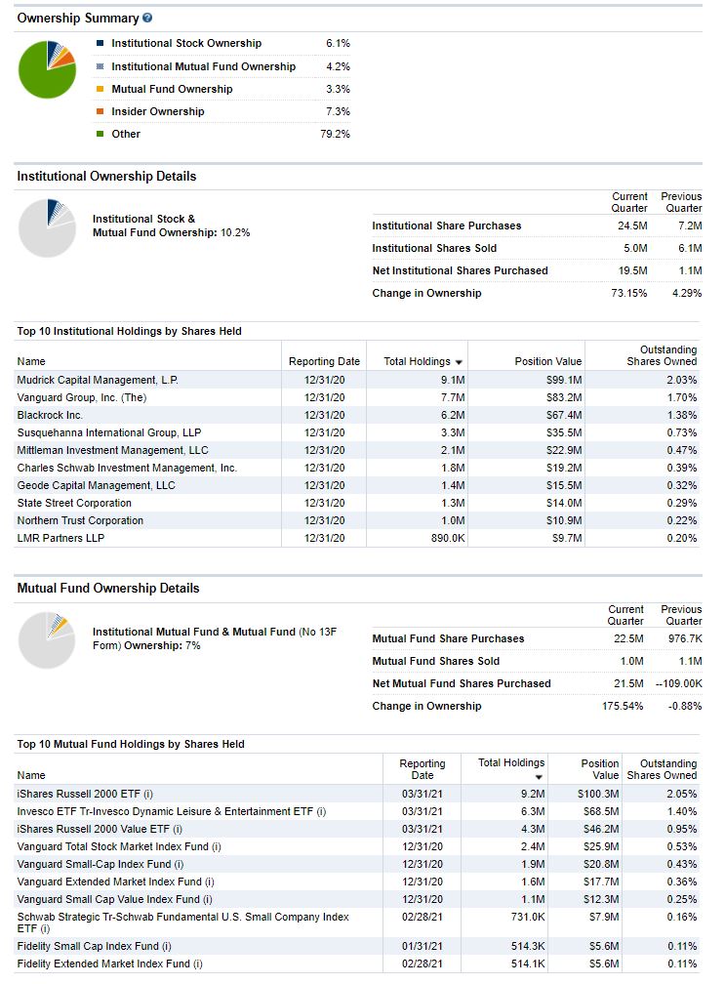The width and height of the screenshot is (725, 984).
Task: Click the Reporting Date header in institutional table
Action: pos(324,361)
